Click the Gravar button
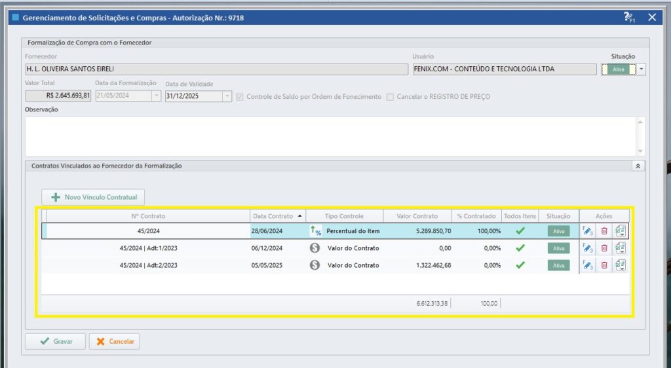 (54, 341)
